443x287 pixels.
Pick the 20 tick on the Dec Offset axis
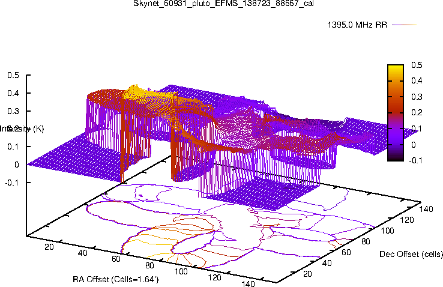(307, 274)
